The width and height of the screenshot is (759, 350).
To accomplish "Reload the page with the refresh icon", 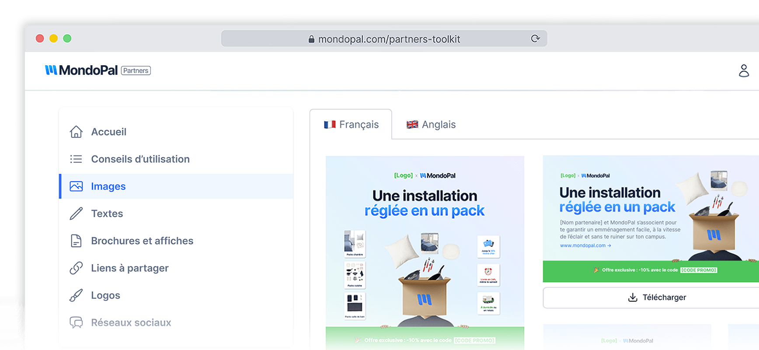I will (x=535, y=38).
